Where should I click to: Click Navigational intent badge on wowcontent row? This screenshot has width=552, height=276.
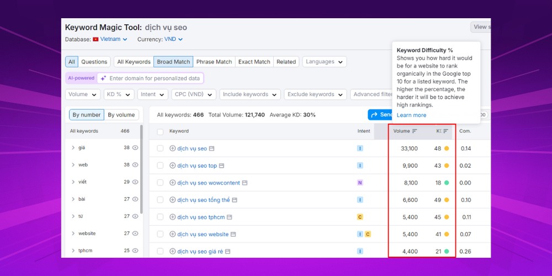(360, 183)
